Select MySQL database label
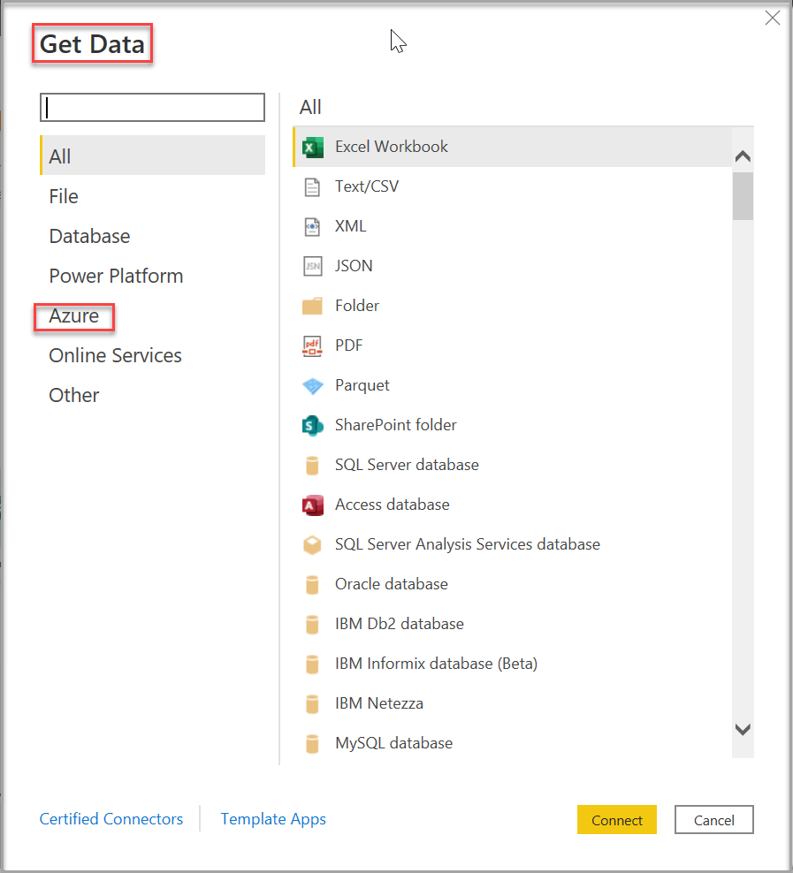The height and width of the screenshot is (873, 793). point(393,743)
